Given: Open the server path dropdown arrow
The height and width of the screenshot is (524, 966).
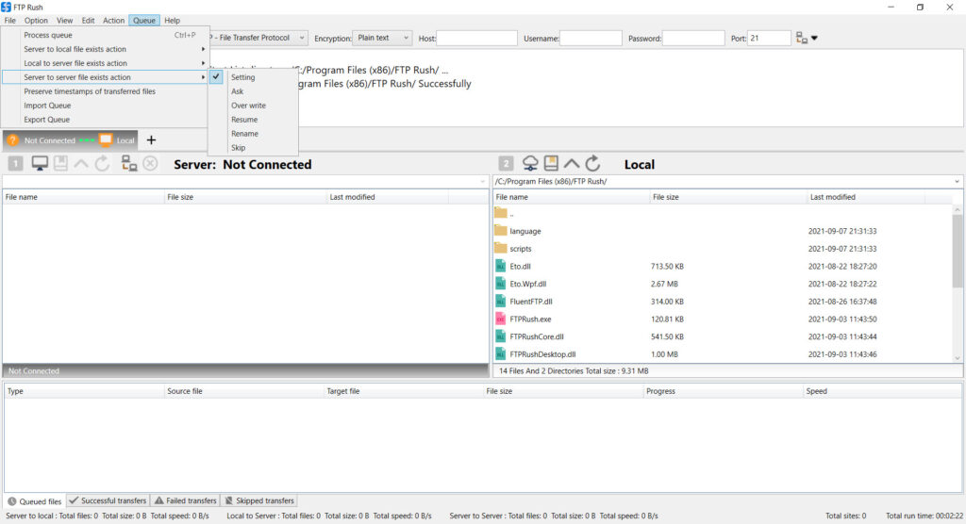Looking at the screenshot, I should tap(483, 182).
